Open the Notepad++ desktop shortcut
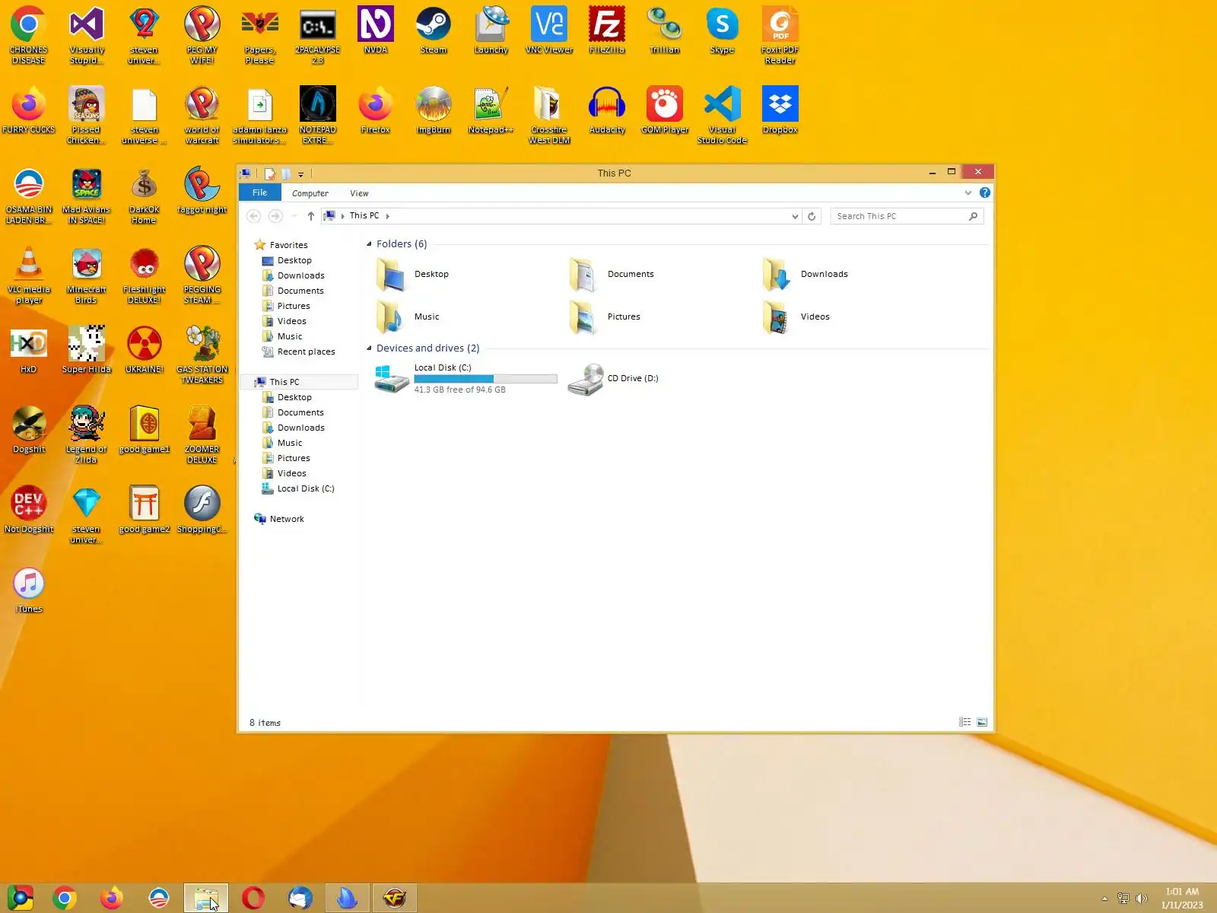Screen dimensions: 1217x913 click(x=491, y=110)
